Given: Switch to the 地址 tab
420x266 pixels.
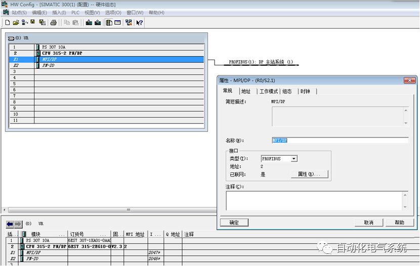Looking at the screenshot, I should (x=246, y=91).
